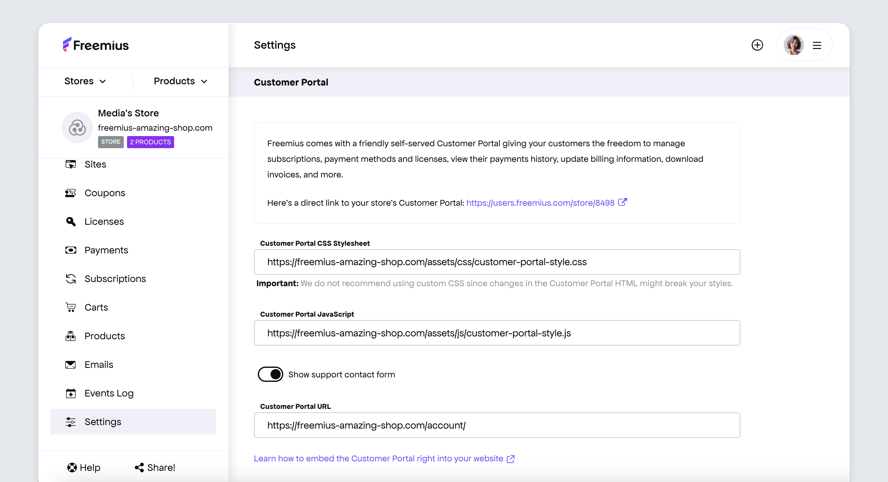
Task: Click the Share icon
Action: (x=139, y=467)
